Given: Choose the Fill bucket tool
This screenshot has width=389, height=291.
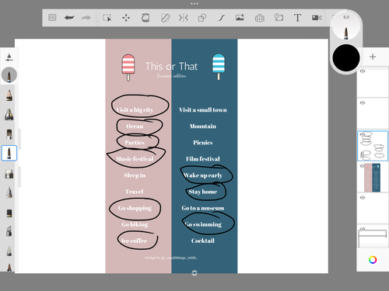Looking at the screenshot, I should coord(145,18).
